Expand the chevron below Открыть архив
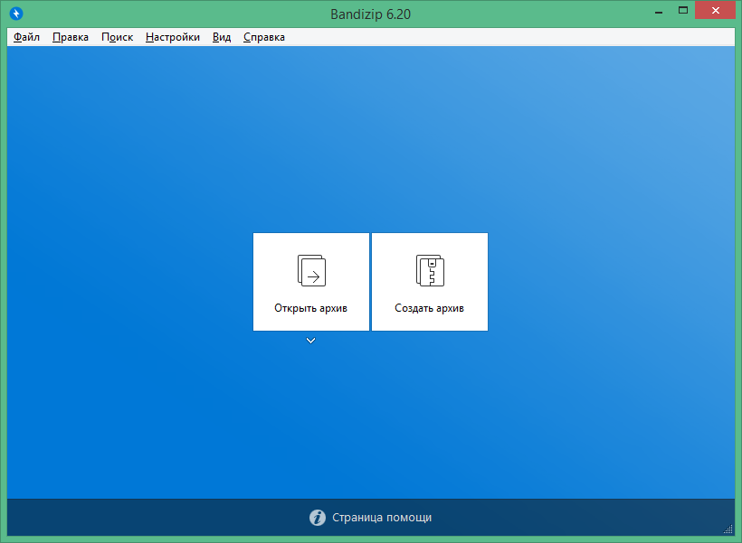Image resolution: width=742 pixels, height=543 pixels. coord(311,341)
